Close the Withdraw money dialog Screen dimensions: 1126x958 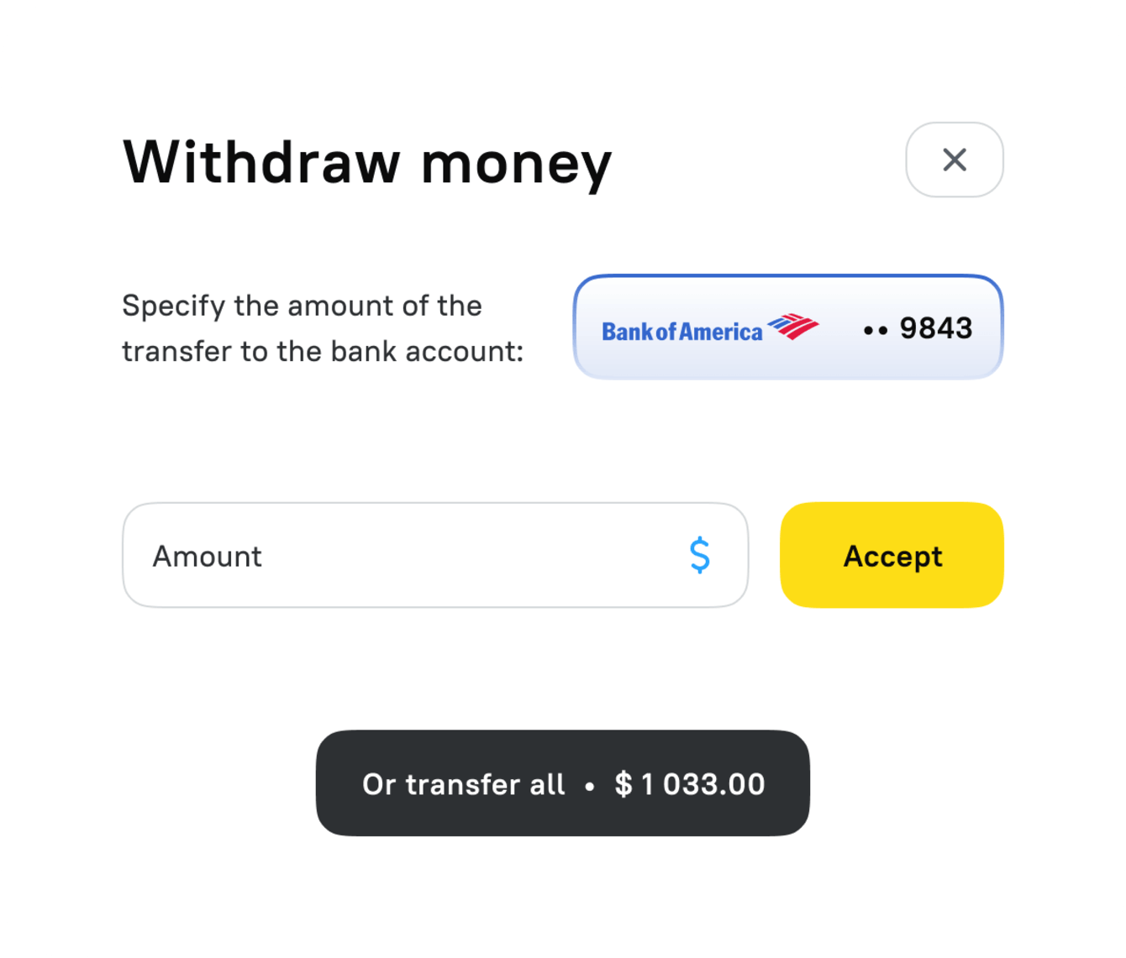[954, 160]
